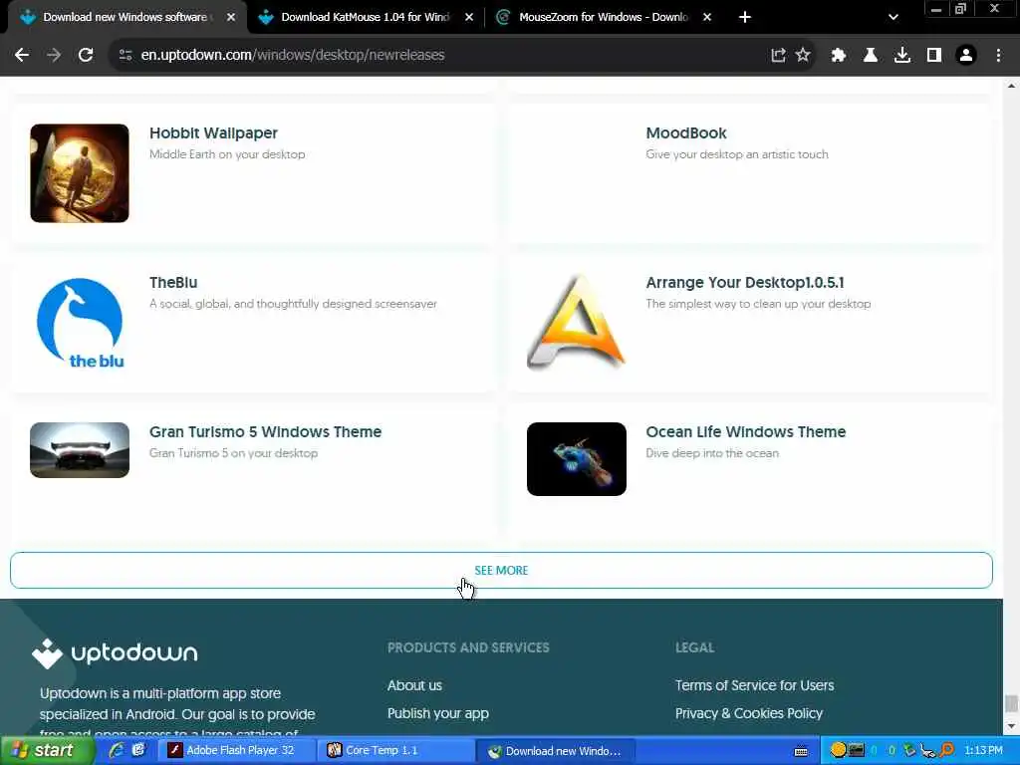The image size is (1020, 765).
Task: Bookmark this page with the star
Action: (x=803, y=56)
